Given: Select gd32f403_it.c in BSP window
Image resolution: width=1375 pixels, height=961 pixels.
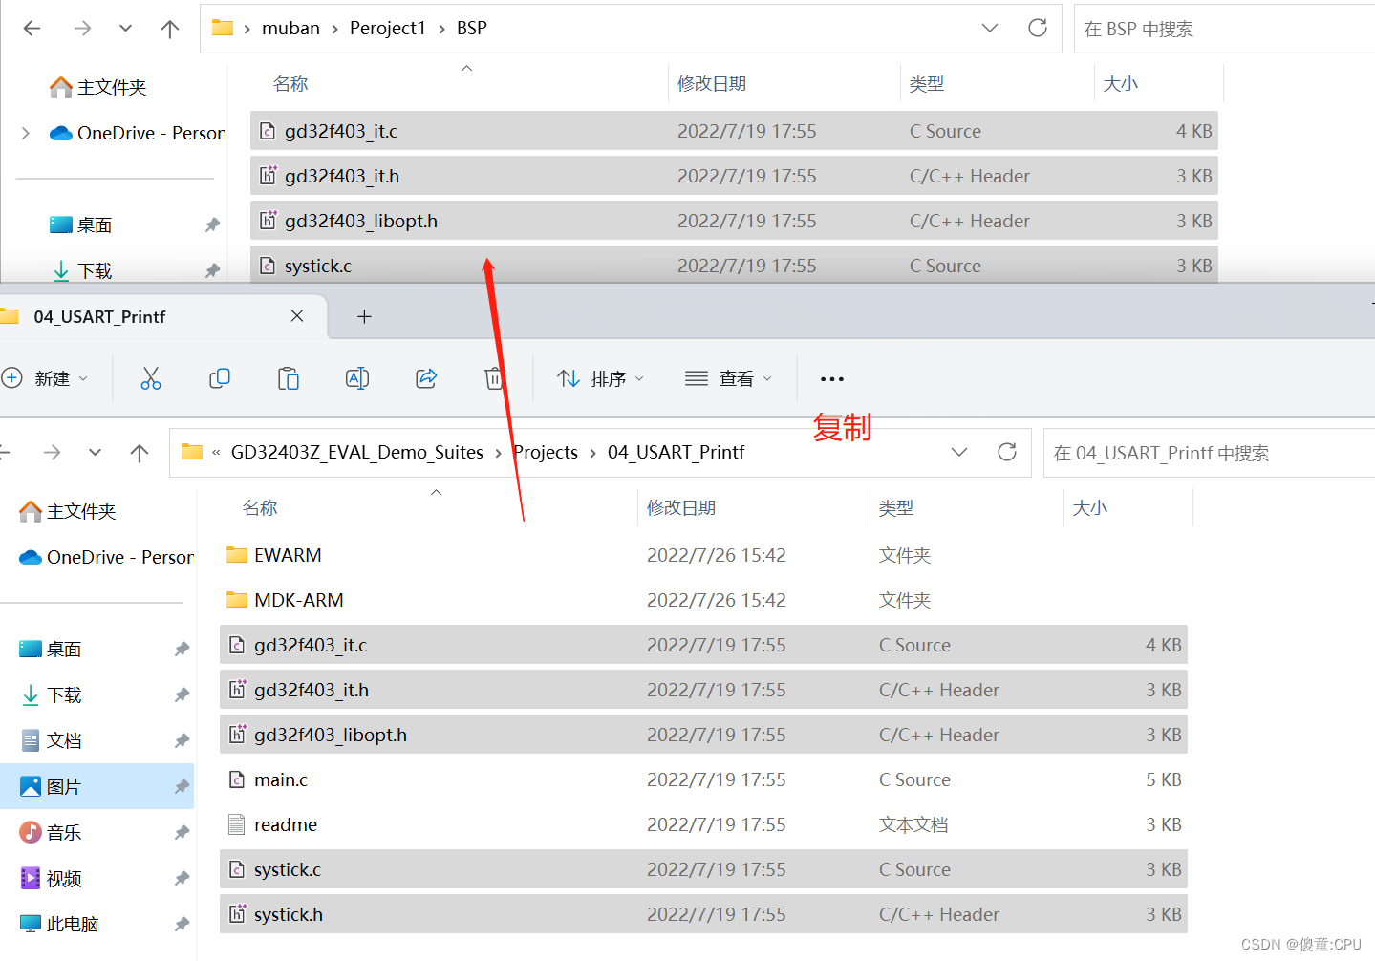Looking at the screenshot, I should 734,131.
